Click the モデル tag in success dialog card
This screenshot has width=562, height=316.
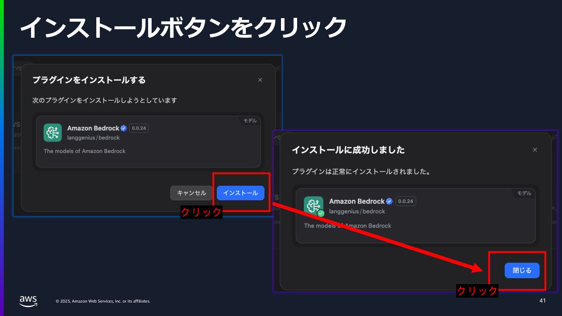524,193
